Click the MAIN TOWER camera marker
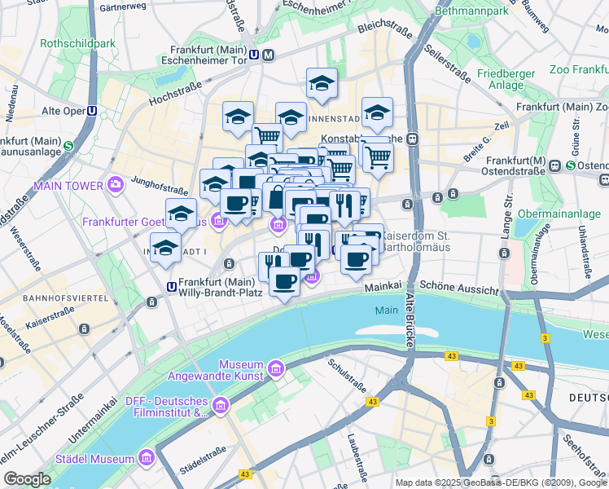Image resolution: width=609 pixels, height=489 pixels. [x=116, y=185]
